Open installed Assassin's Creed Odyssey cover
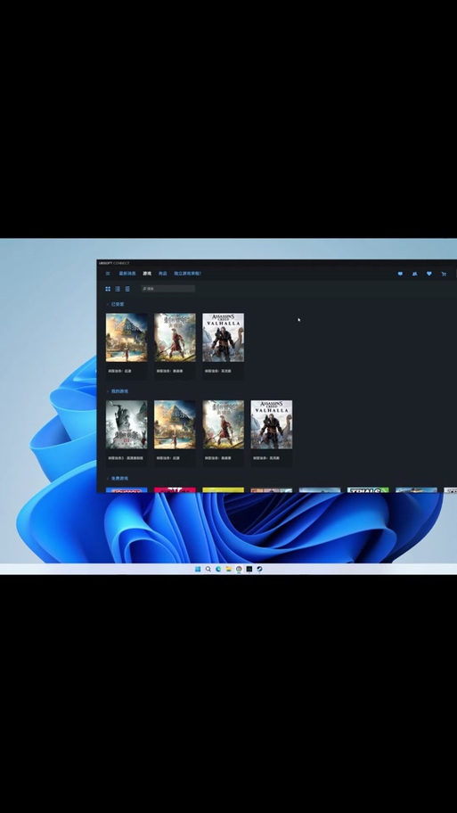The width and height of the screenshot is (457, 813). (175, 338)
